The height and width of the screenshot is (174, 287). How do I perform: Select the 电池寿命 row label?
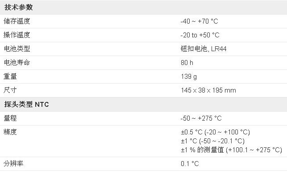pos(17,62)
